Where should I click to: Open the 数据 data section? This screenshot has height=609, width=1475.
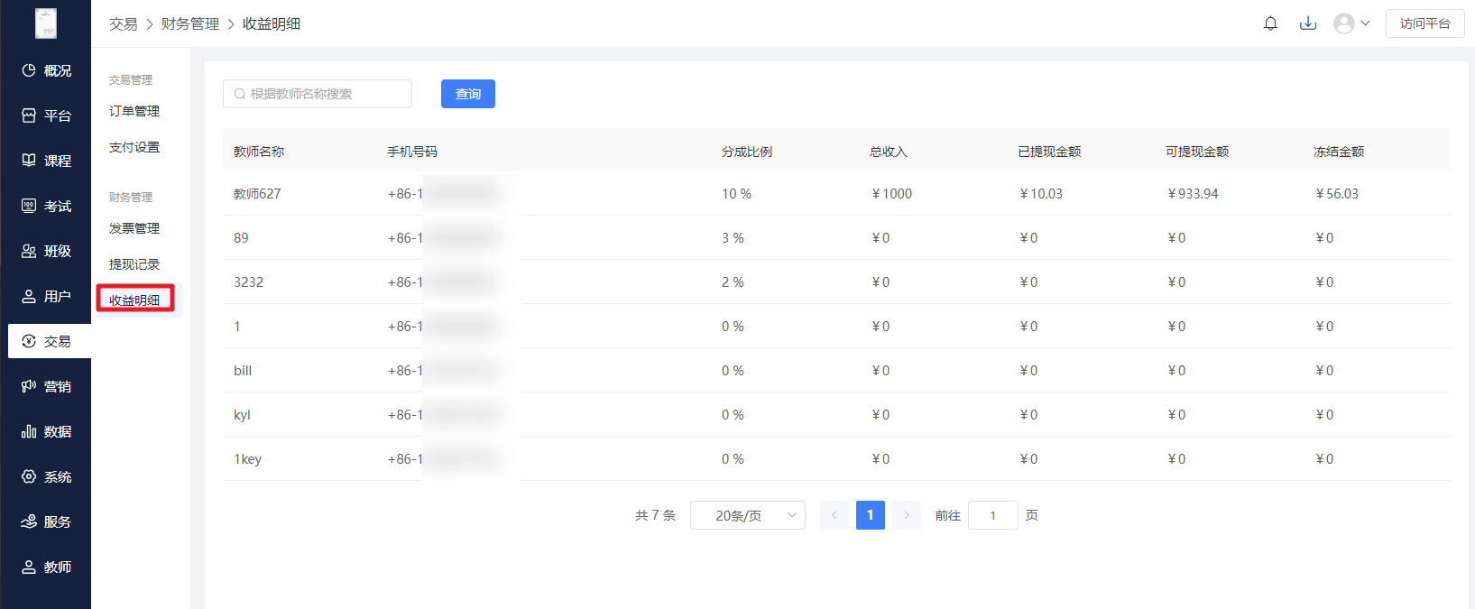pyautogui.click(x=46, y=431)
